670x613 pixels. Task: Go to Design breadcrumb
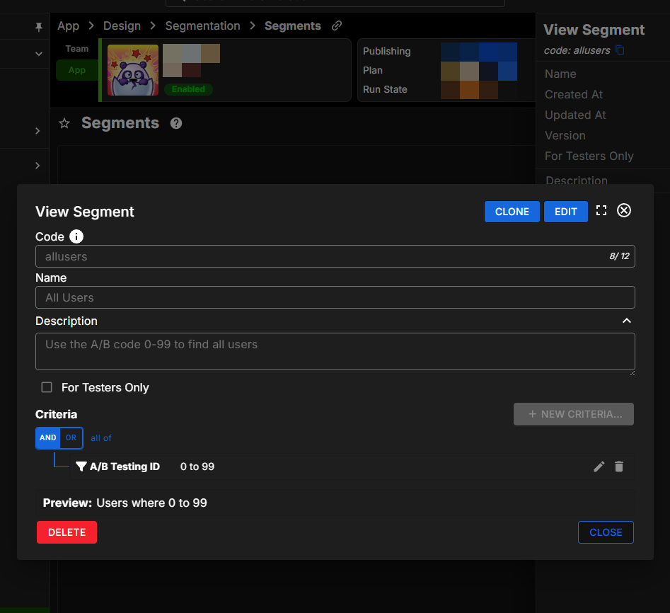[122, 25]
